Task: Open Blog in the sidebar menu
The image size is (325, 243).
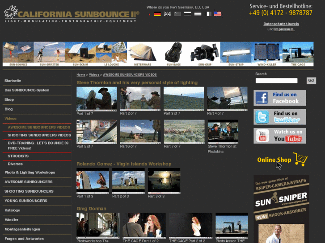Action: 8,109
